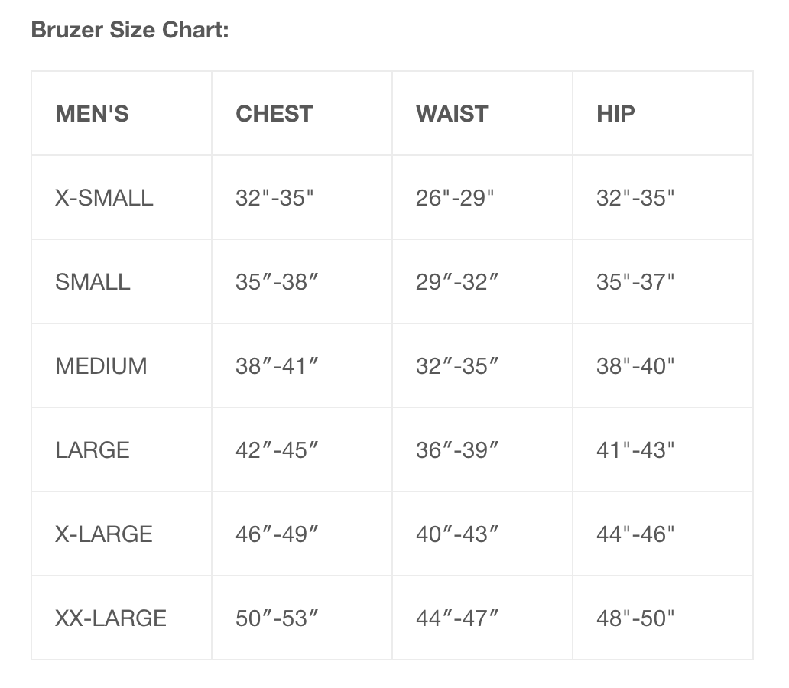789x688 pixels.
Task: Click the X-SMALL size row label
Action: [104, 198]
